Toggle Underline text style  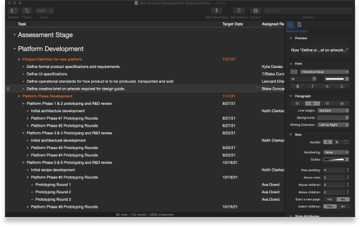tap(342, 86)
